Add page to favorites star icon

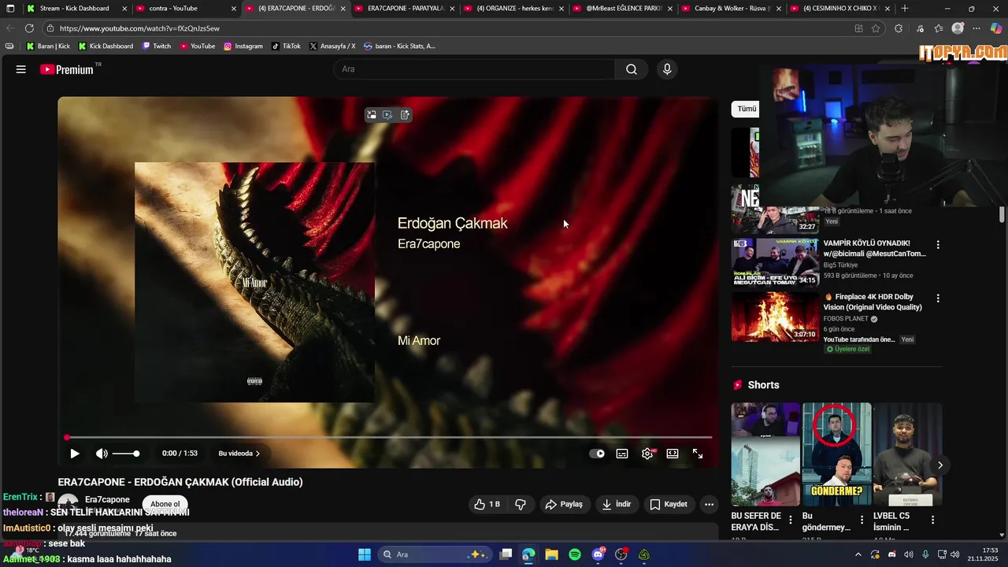coord(876,28)
